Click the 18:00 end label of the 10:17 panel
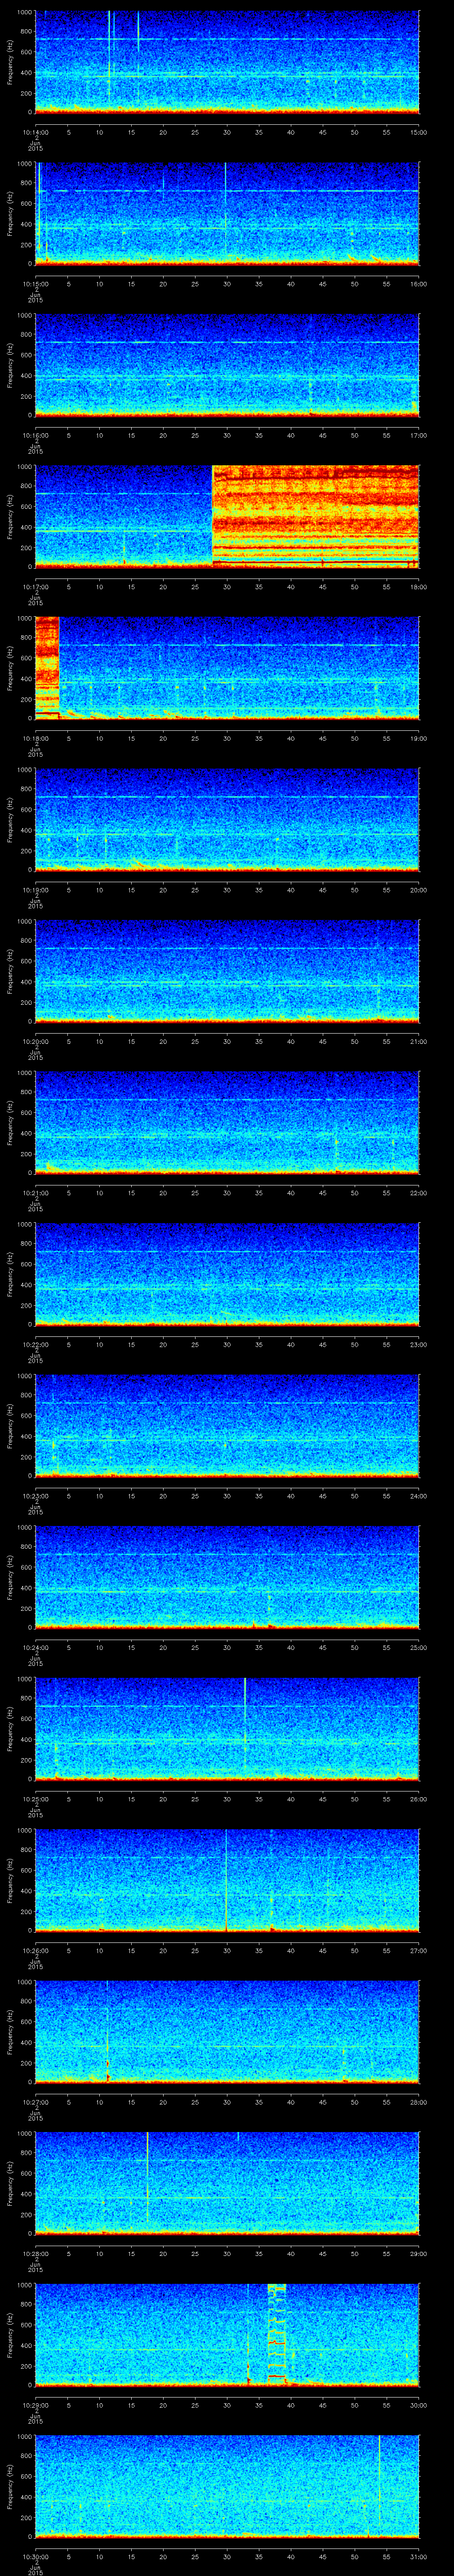The height and width of the screenshot is (2576, 454). (418, 587)
